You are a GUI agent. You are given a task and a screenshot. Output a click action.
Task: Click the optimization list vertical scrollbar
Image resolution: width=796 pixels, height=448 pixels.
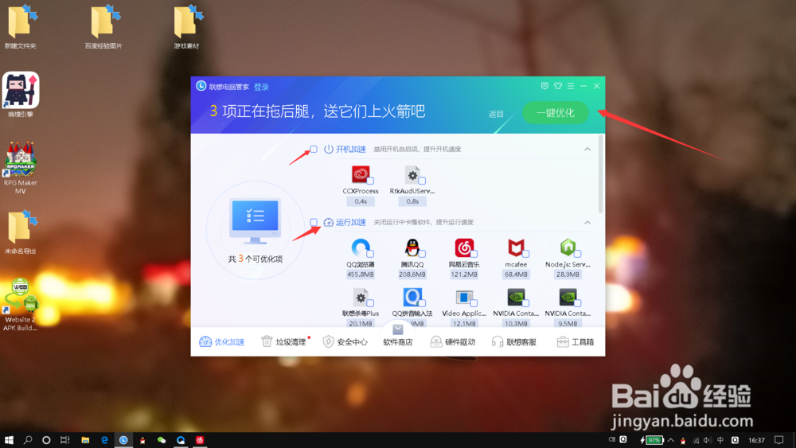pyautogui.click(x=601, y=174)
